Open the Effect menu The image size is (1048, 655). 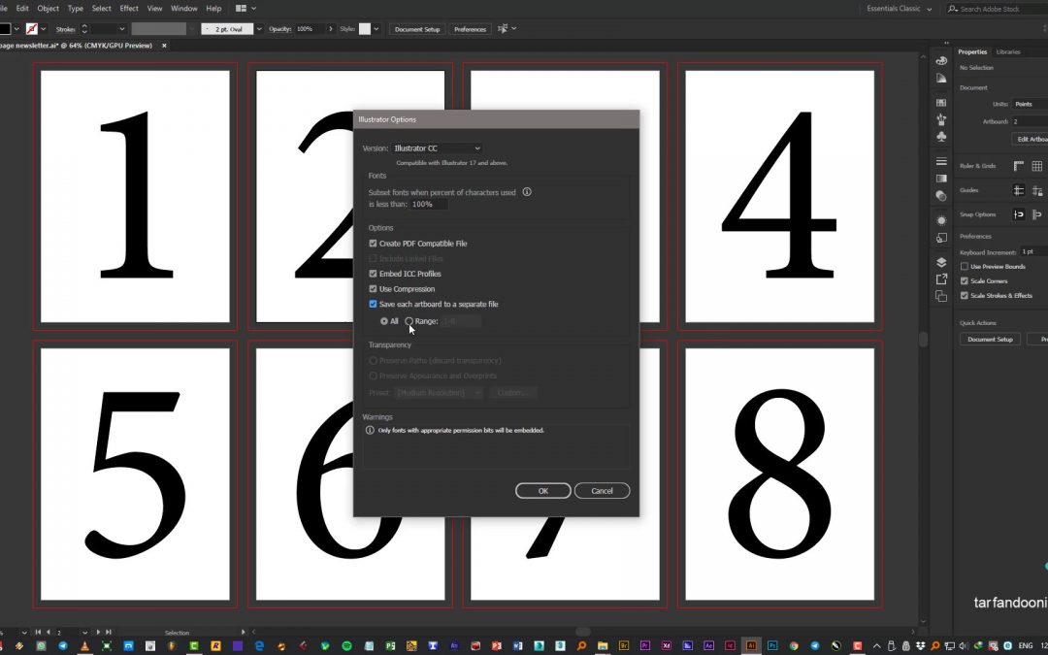(x=129, y=9)
